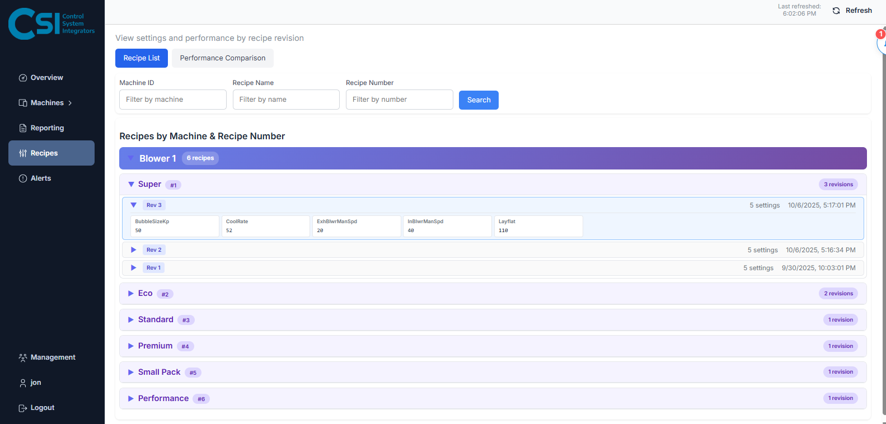Click the #1 recipe number badge
Image resolution: width=886 pixels, height=424 pixels.
174,185
